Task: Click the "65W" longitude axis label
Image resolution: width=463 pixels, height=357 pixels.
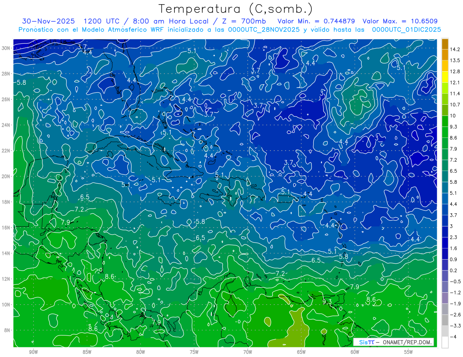Action: pyautogui.click(x=301, y=352)
